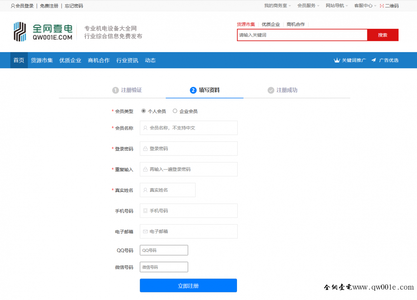Click the 会员类型 field label

(124, 111)
